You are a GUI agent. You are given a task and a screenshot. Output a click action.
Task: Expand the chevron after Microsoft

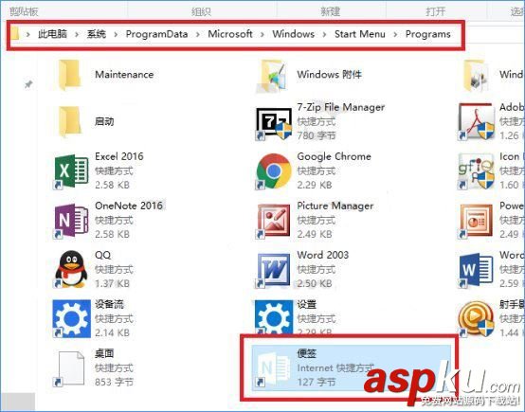pos(262,34)
